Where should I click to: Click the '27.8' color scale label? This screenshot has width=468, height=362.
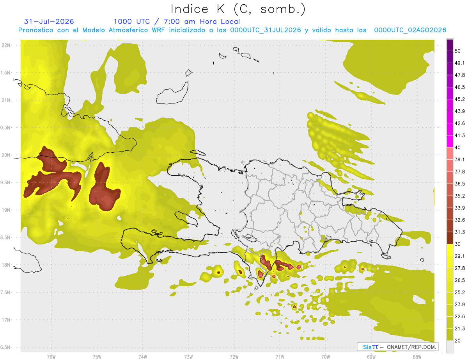[460, 268]
